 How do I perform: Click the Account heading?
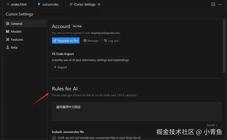(x=61, y=26)
